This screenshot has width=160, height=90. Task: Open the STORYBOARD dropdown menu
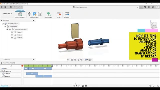(20, 17)
